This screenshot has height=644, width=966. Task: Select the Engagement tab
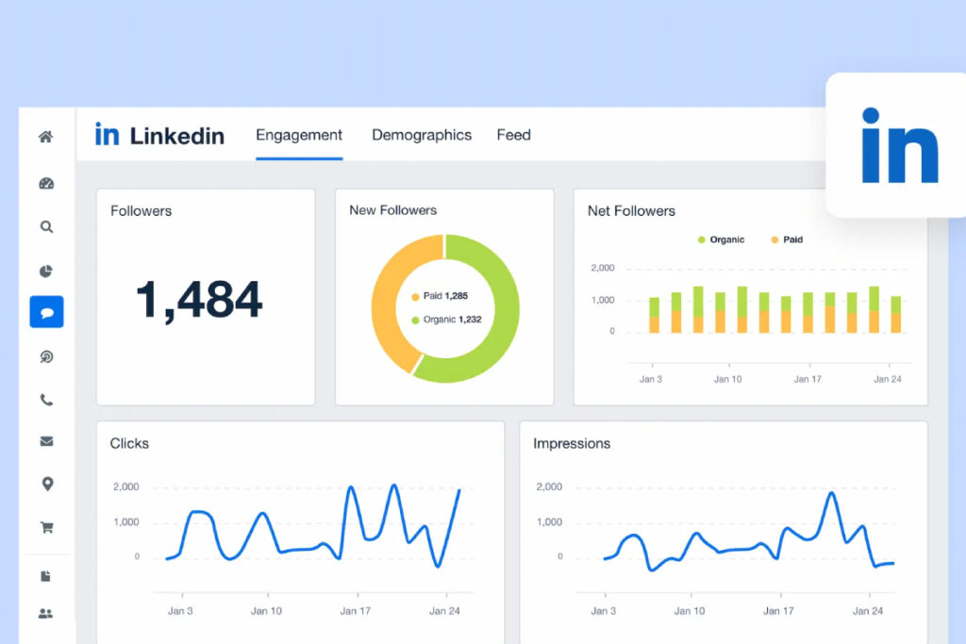pos(299,135)
